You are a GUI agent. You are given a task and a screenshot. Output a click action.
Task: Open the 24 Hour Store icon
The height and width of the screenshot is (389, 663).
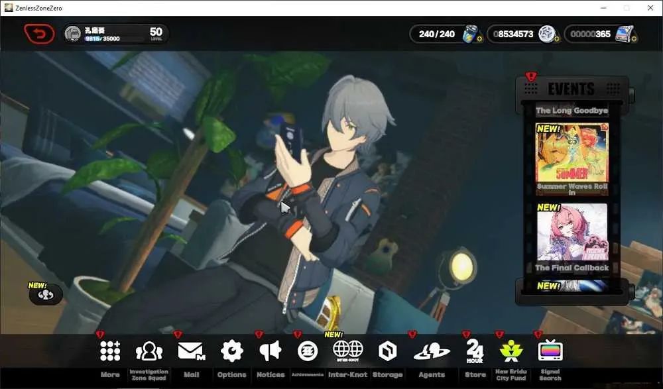(x=475, y=351)
